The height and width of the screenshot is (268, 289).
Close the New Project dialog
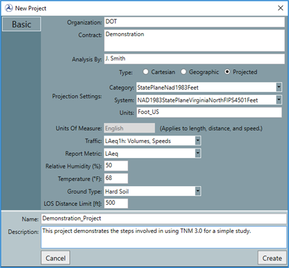280,8
